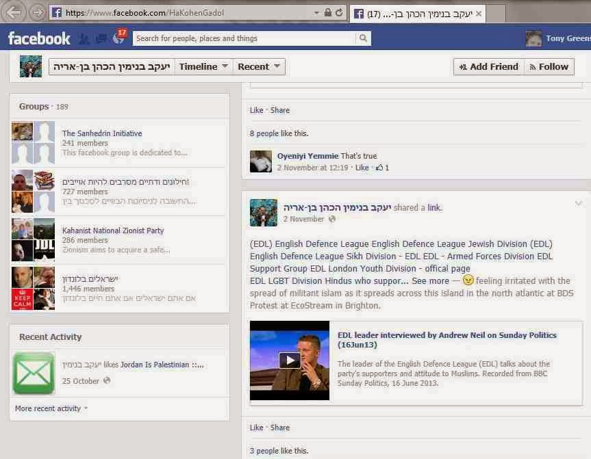Click Oyeniyi Yemmie's comment avatar
The image size is (591, 459).
[261, 161]
